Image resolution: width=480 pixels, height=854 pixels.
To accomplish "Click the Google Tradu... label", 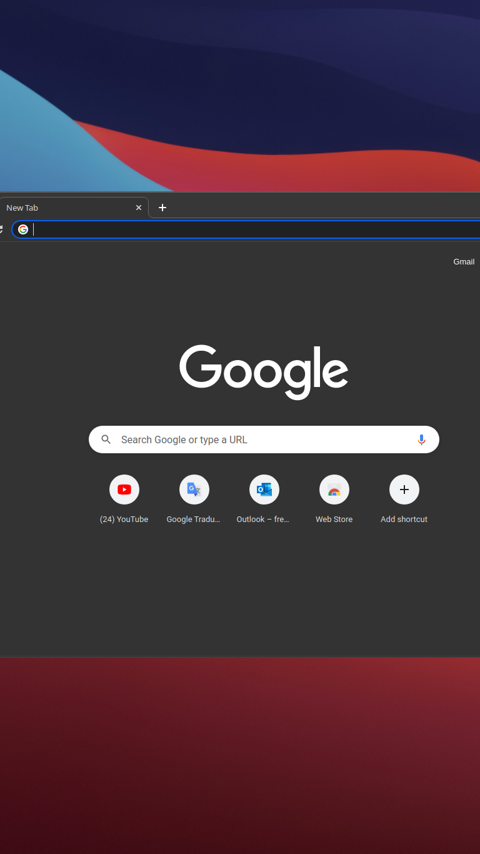I will pyautogui.click(x=194, y=520).
